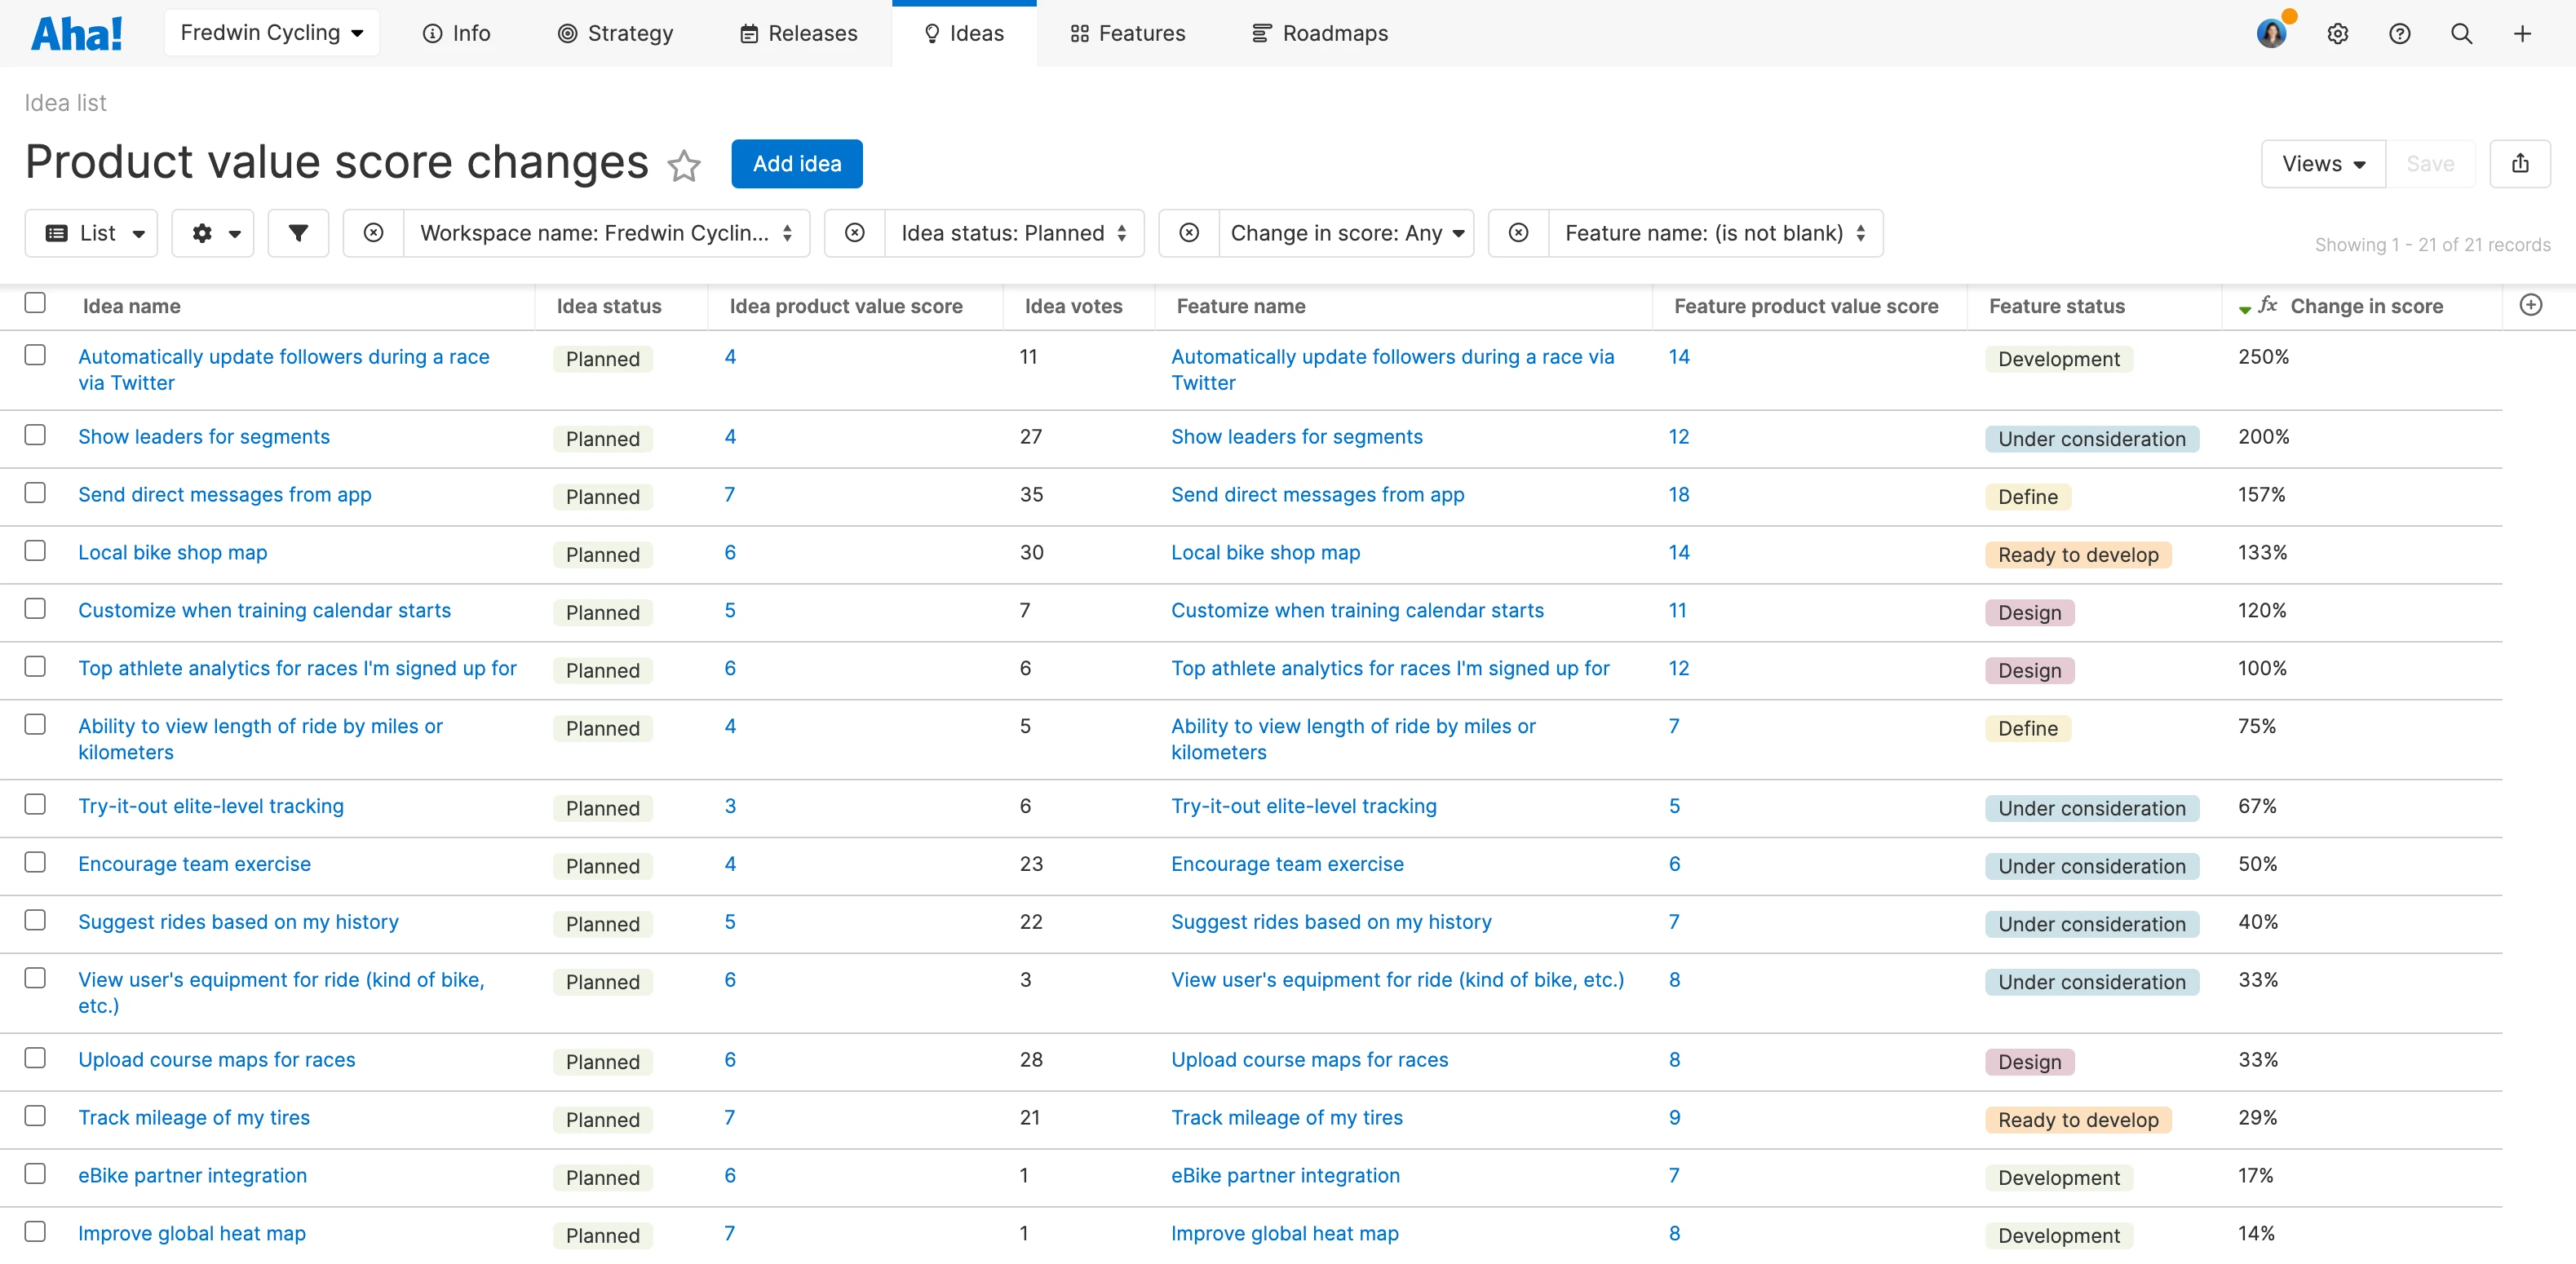Click the plus icon in header
This screenshot has width=2576, height=1264.
[2522, 34]
